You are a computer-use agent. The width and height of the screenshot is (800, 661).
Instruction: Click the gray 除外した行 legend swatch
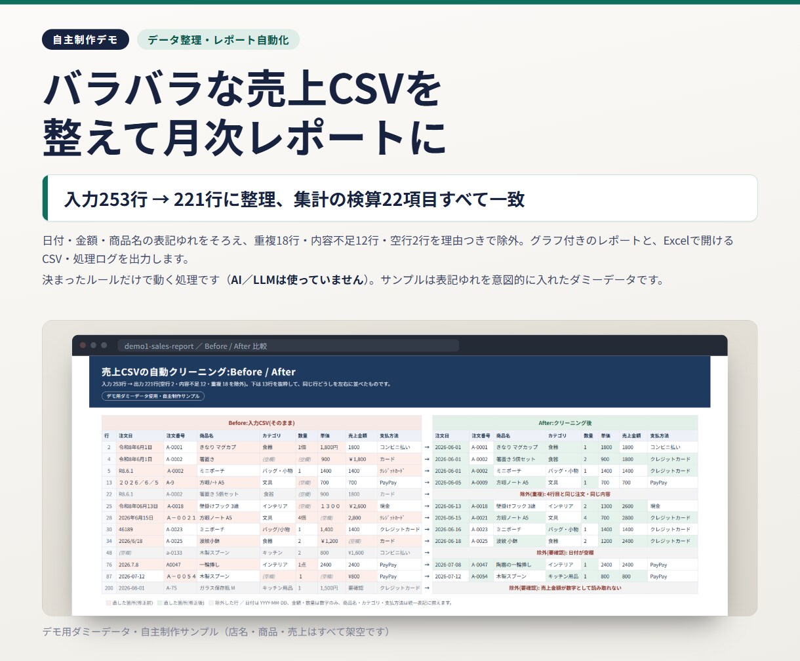[x=211, y=602]
